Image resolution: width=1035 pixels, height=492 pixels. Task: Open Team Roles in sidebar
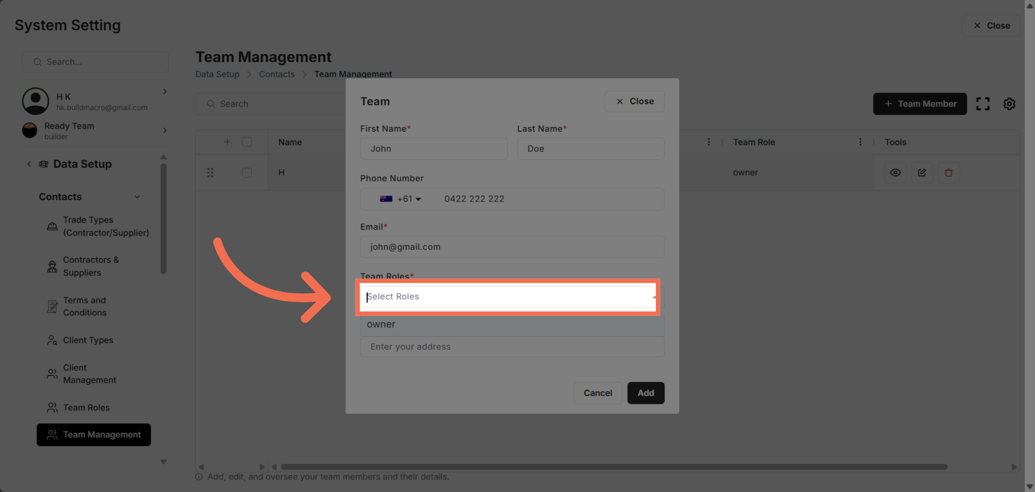click(86, 407)
